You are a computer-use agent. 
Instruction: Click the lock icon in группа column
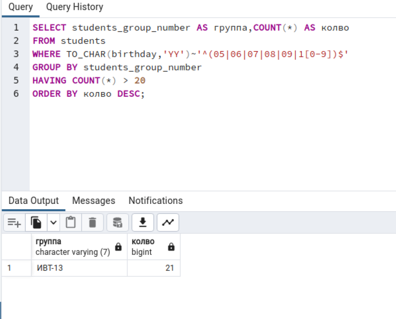118,247
